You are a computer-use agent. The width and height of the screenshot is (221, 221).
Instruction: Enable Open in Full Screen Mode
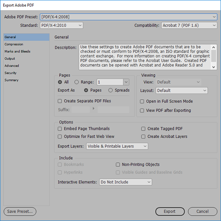click(x=142, y=101)
